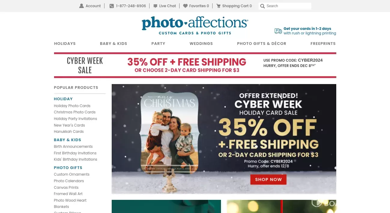Click the Favorites heart icon
Screen dimensions: 390x213
[x=185, y=6]
